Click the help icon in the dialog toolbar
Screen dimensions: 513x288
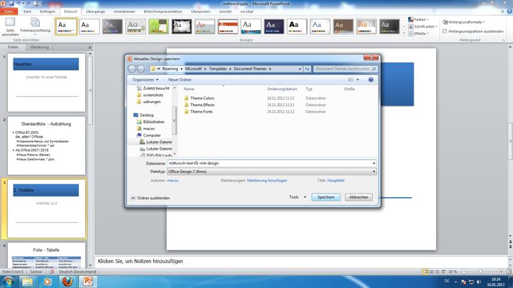pyautogui.click(x=371, y=80)
